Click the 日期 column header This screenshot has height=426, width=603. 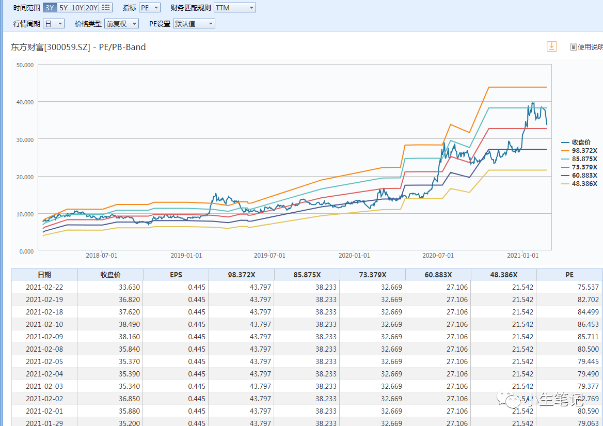[x=44, y=275]
